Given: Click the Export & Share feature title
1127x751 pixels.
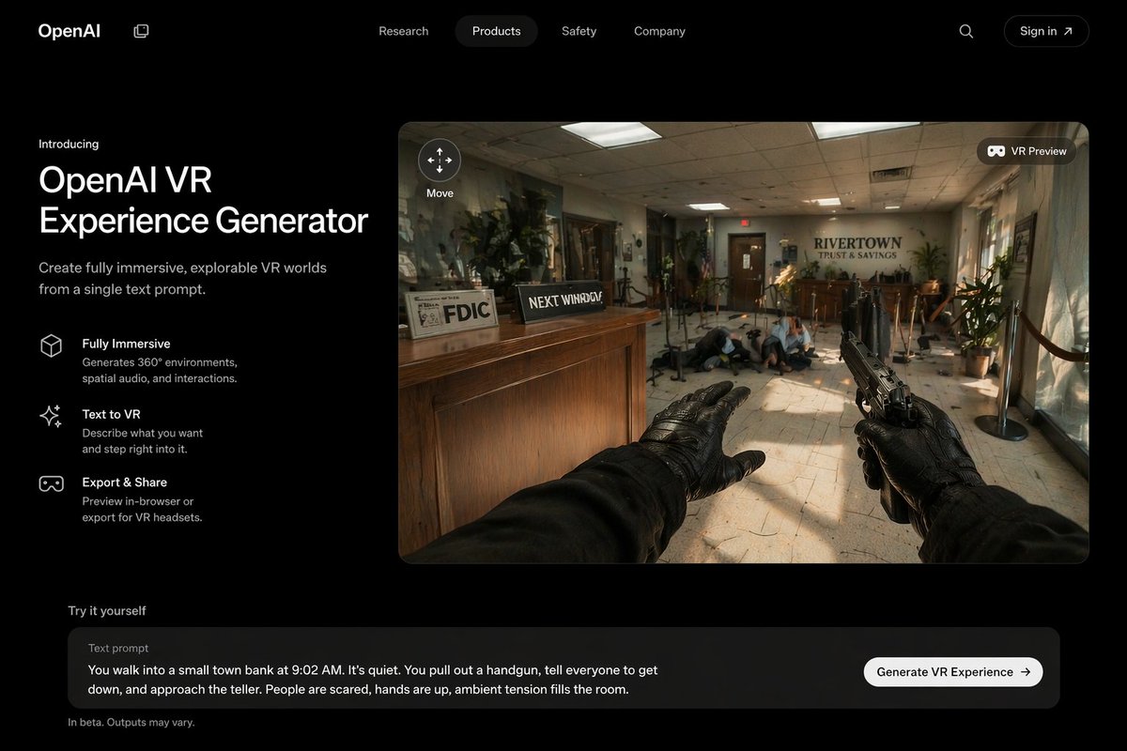Looking at the screenshot, I should [x=124, y=483].
